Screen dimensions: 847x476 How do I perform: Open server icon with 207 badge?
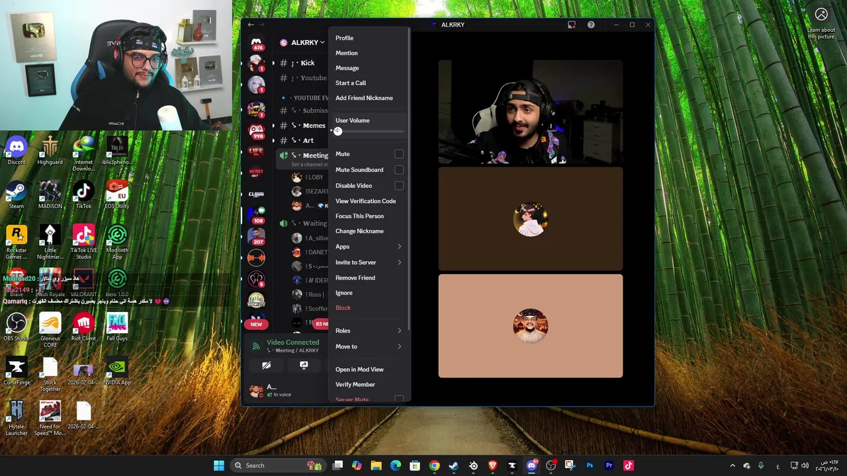click(x=256, y=237)
